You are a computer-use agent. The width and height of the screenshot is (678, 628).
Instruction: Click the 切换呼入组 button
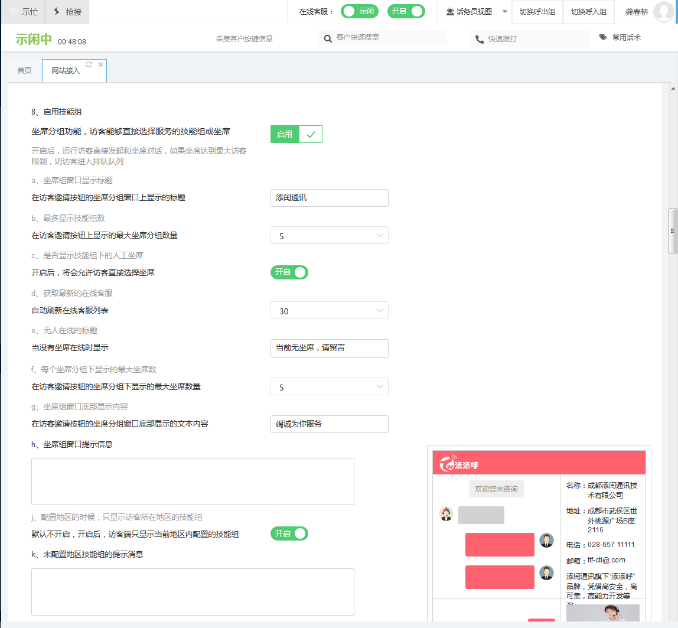pyautogui.click(x=588, y=12)
